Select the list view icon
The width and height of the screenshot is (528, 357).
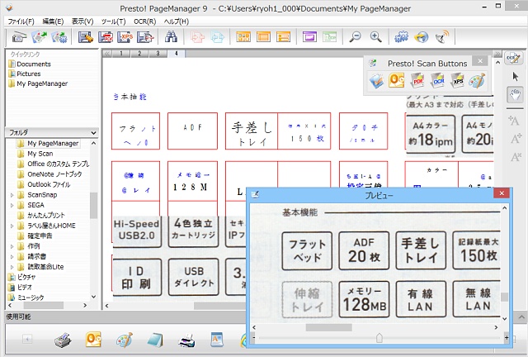point(283,37)
